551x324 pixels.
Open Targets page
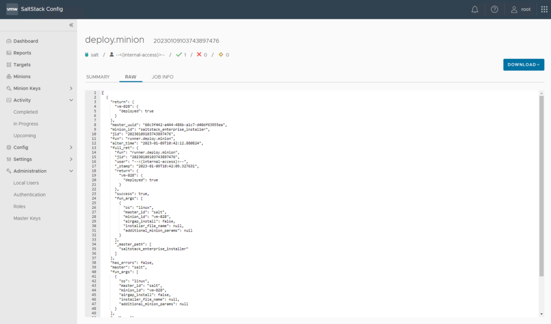pos(22,65)
